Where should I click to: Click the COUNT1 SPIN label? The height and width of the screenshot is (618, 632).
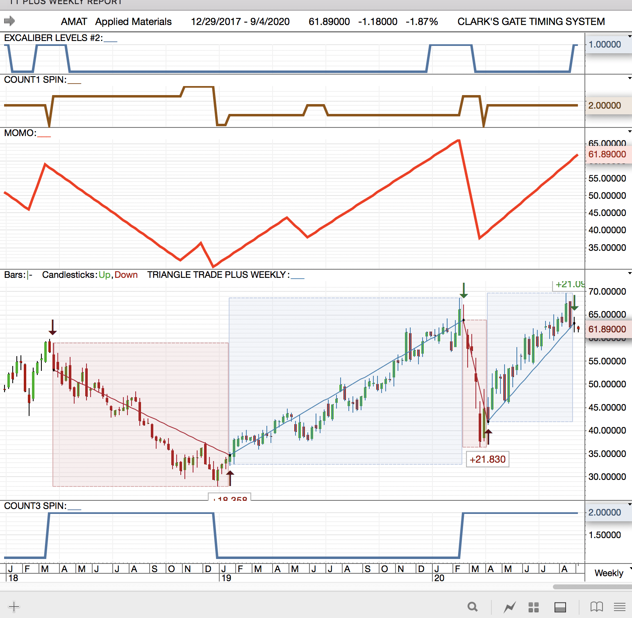coord(35,80)
